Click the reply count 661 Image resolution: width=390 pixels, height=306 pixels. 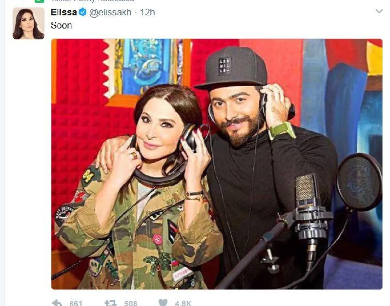click(x=76, y=303)
